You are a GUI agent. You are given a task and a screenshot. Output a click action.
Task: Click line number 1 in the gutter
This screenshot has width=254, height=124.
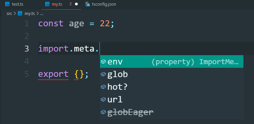[x=27, y=24]
